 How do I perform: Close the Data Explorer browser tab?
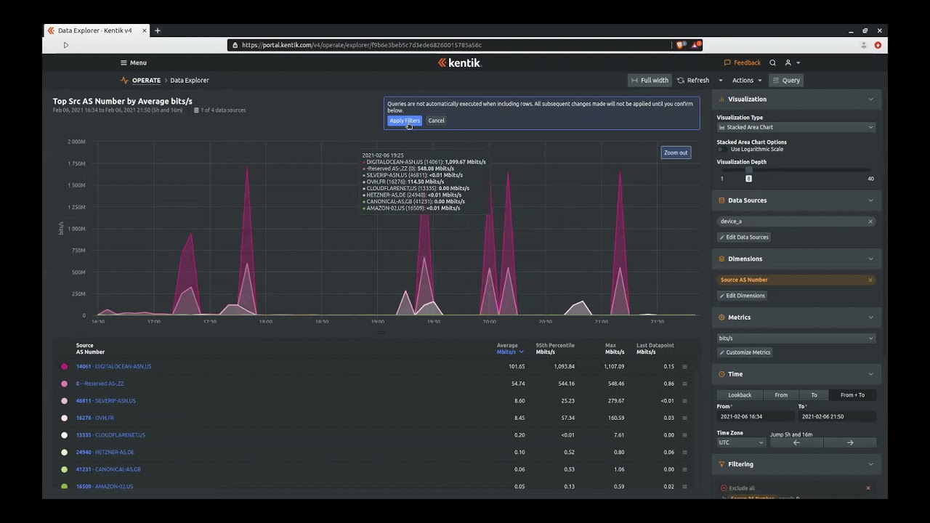(144, 31)
